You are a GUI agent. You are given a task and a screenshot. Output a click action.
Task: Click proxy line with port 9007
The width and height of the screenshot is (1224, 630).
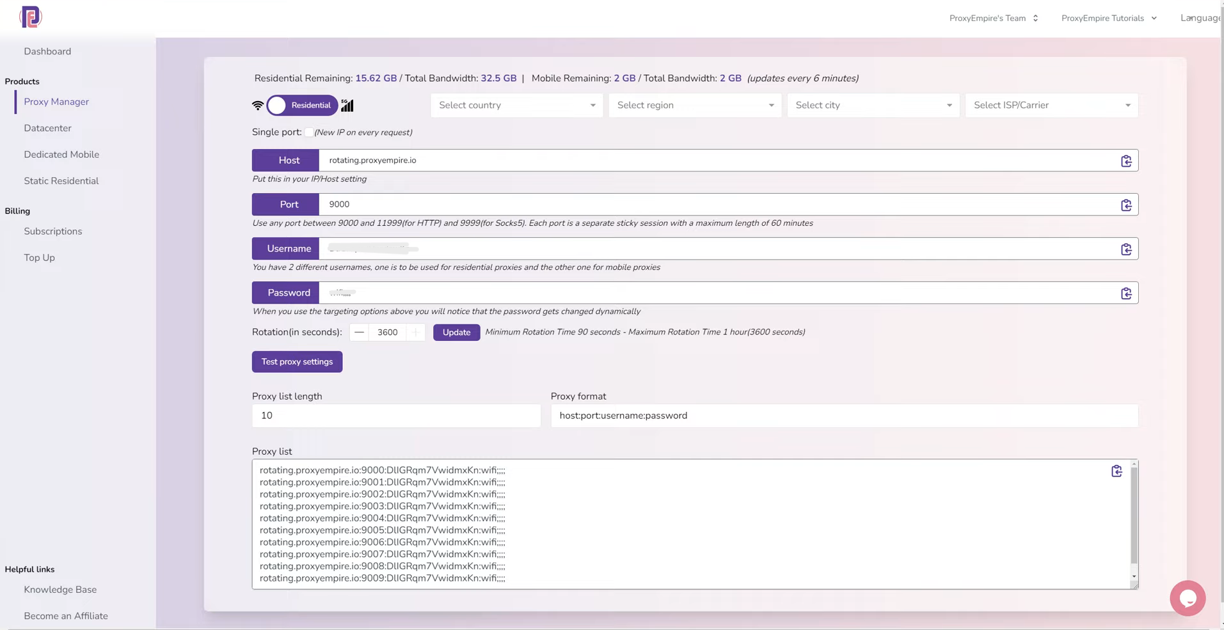pos(383,555)
